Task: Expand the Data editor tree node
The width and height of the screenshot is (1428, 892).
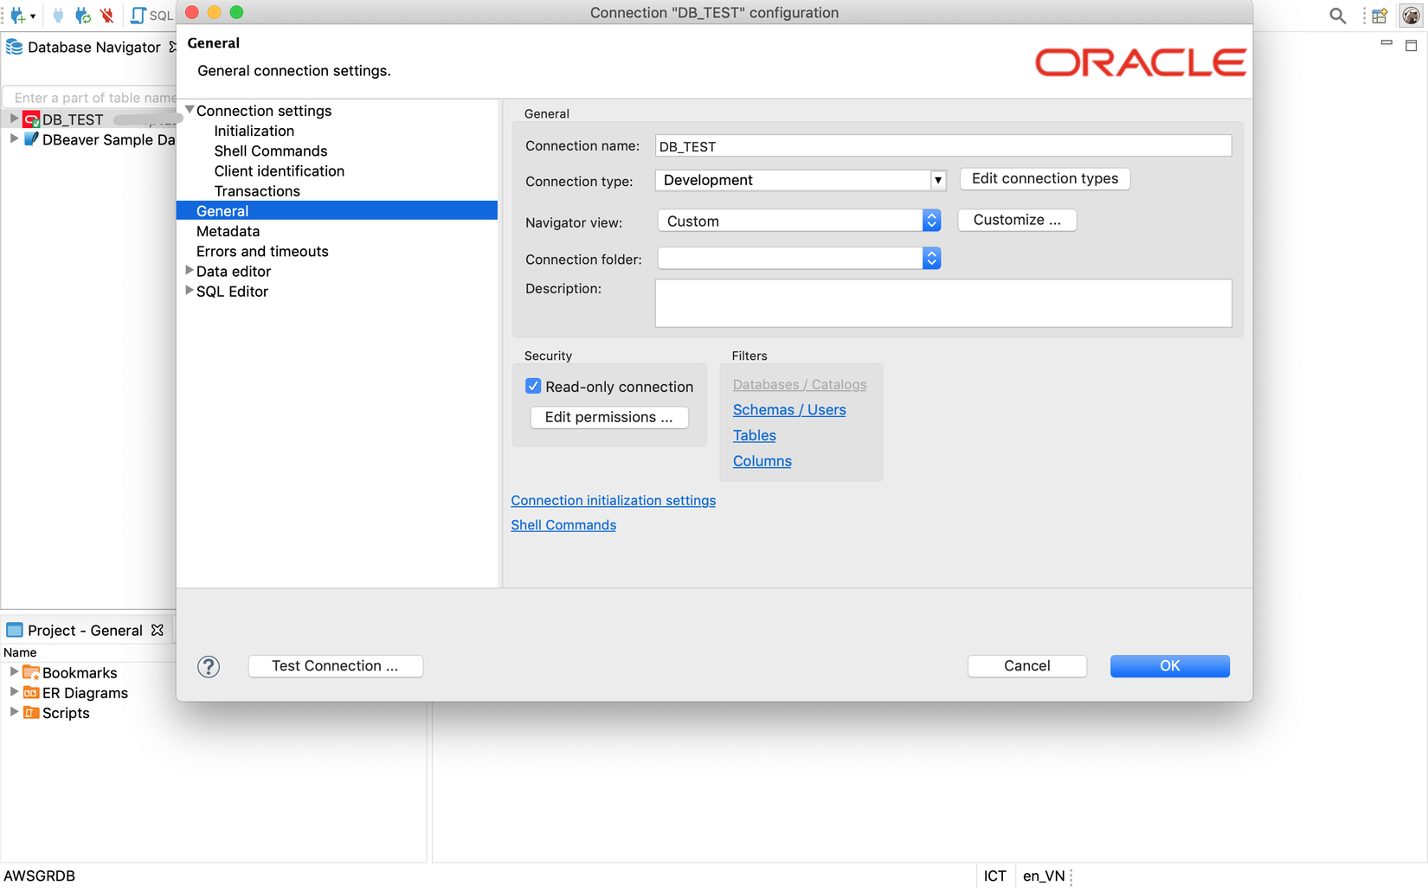Action: pyautogui.click(x=190, y=271)
